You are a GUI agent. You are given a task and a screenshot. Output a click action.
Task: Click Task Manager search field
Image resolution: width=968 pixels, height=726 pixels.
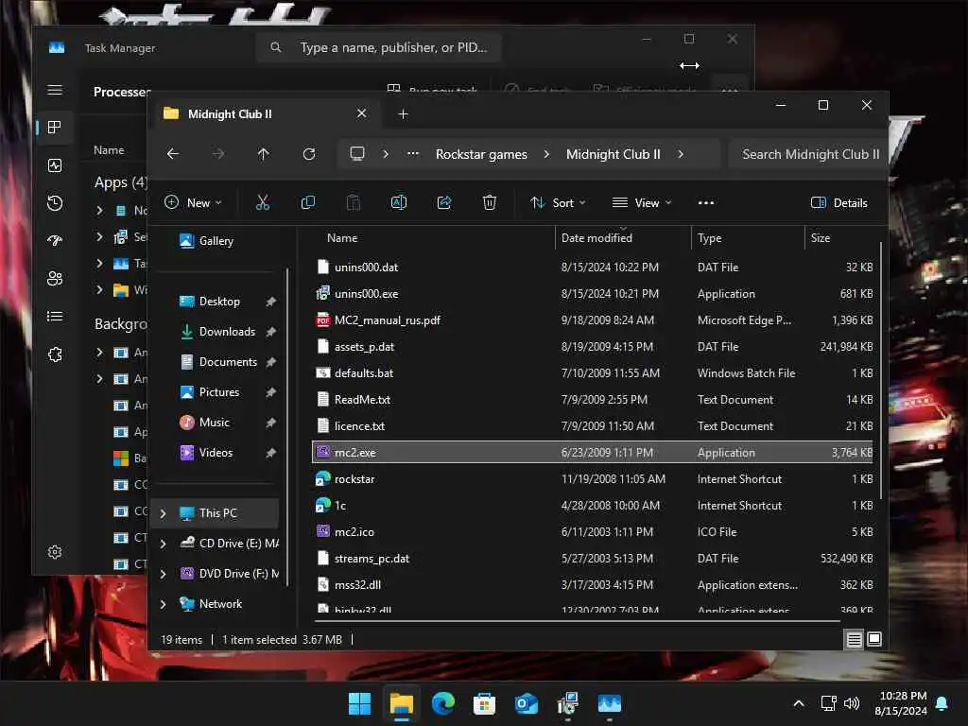(378, 47)
